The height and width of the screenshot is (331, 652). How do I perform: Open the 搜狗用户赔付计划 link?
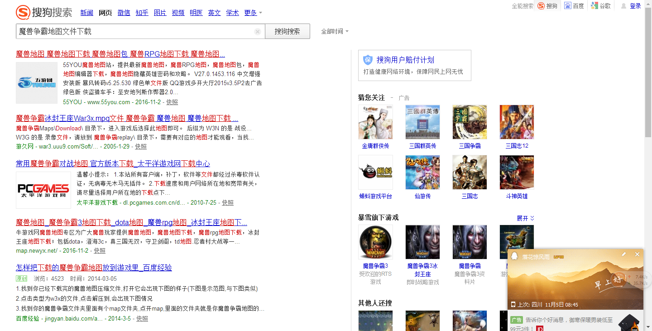tap(405, 60)
